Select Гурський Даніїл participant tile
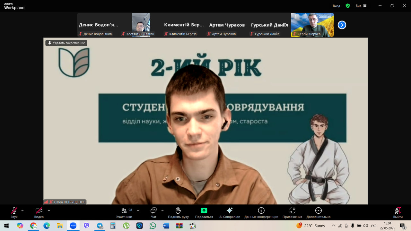This screenshot has width=411, height=231. pyautogui.click(x=270, y=25)
